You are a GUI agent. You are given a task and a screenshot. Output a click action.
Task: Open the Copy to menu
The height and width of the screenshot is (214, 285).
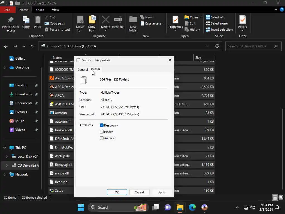[92, 24]
